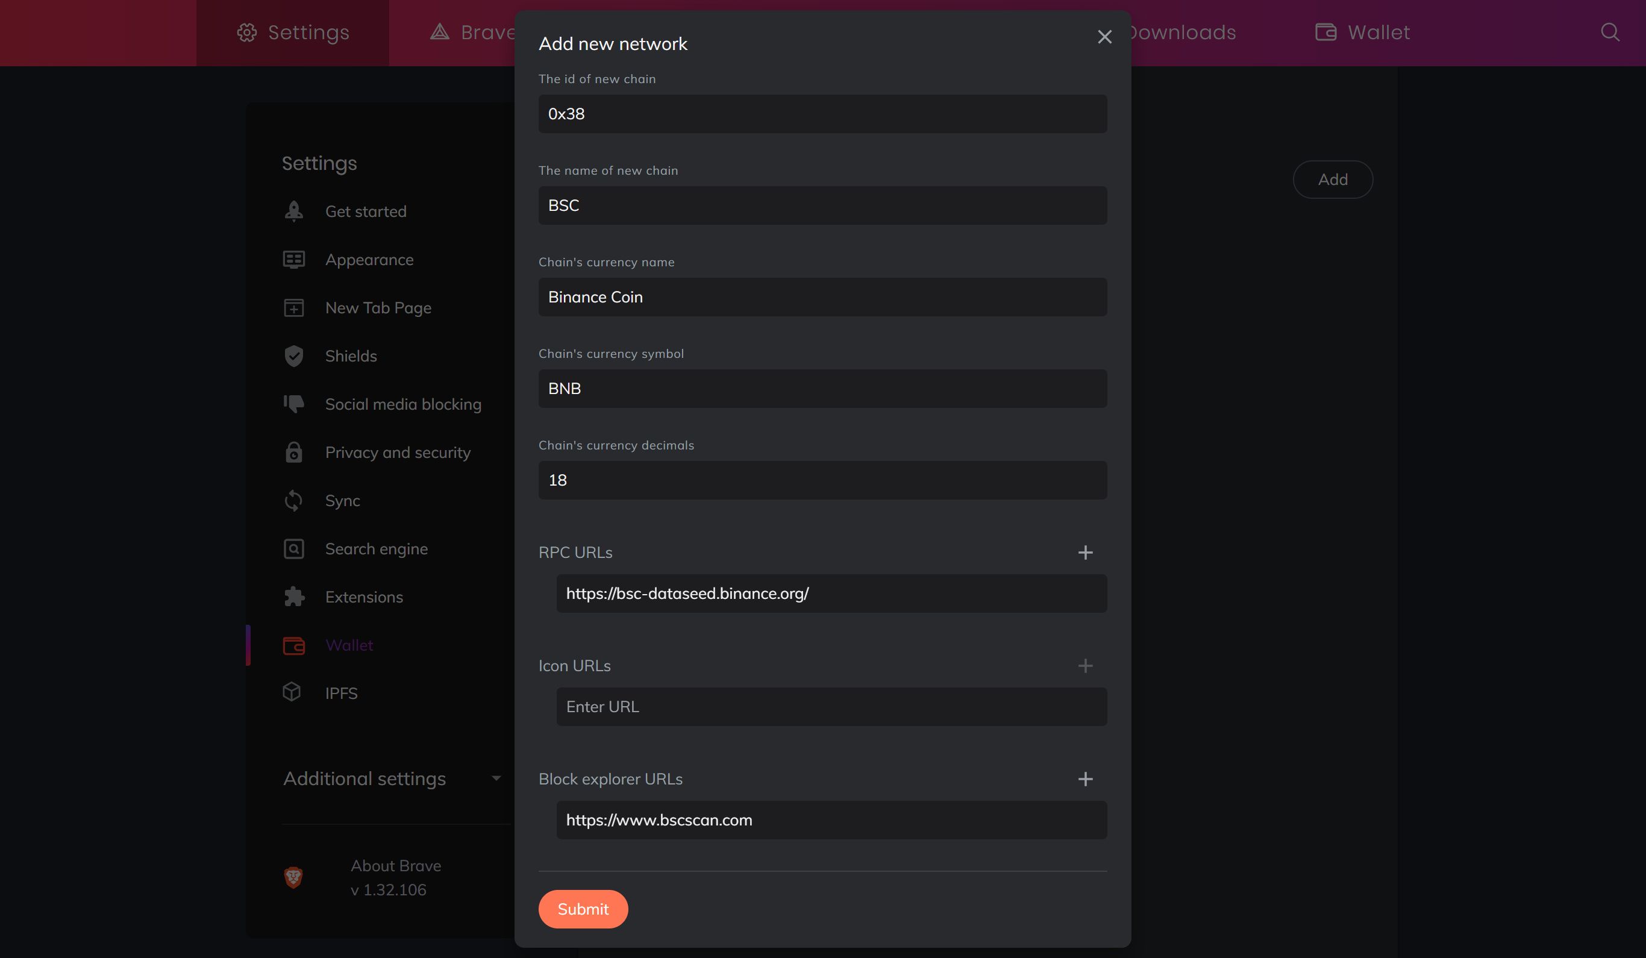Open IPFS settings
Viewport: 1646px width, 958px height.
click(341, 693)
